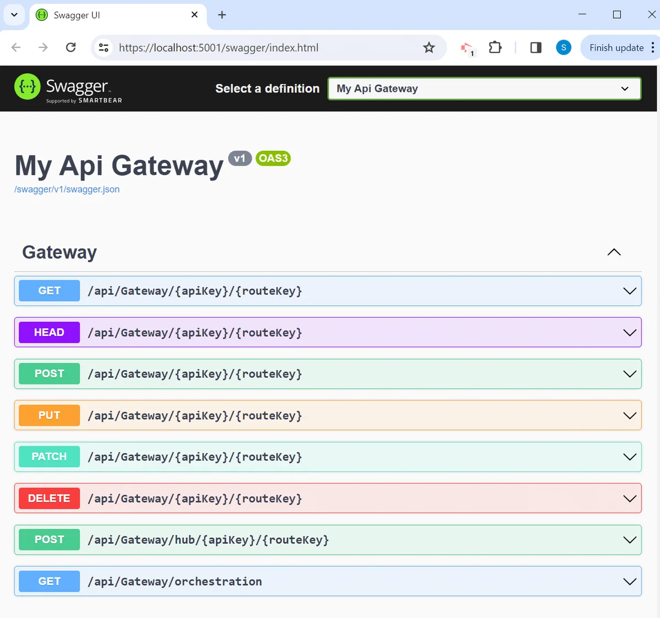The width and height of the screenshot is (660, 618).
Task: Expand POST hub operation chevron
Action: pyautogui.click(x=630, y=540)
